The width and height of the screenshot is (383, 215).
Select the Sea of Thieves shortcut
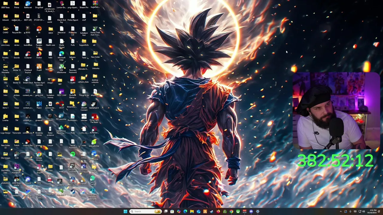pyautogui.click(x=92, y=181)
